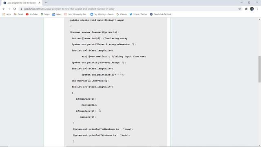Select the Java program browser tab
261x147 pixels.
(22, 3)
